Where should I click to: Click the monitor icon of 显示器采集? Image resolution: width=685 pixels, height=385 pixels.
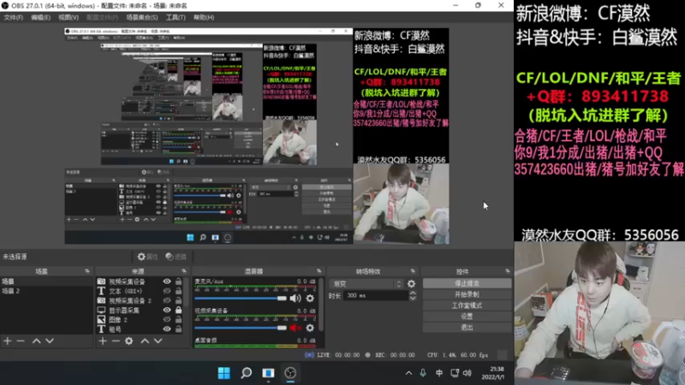pyautogui.click(x=101, y=310)
